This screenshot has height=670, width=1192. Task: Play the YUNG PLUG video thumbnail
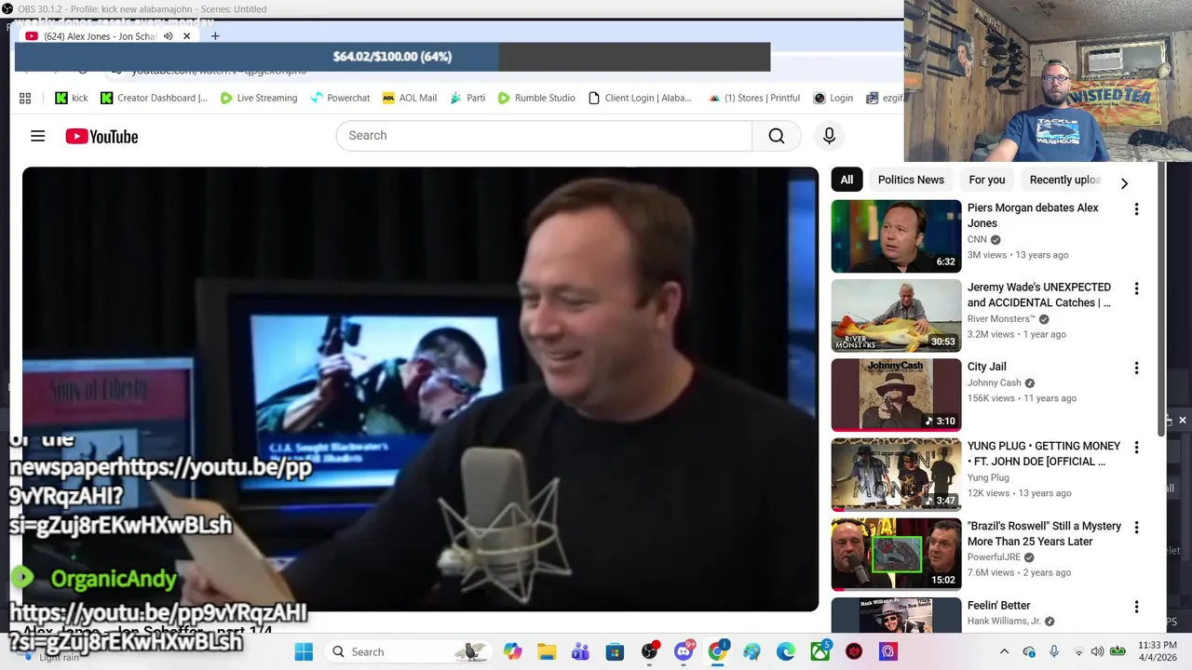tap(896, 475)
